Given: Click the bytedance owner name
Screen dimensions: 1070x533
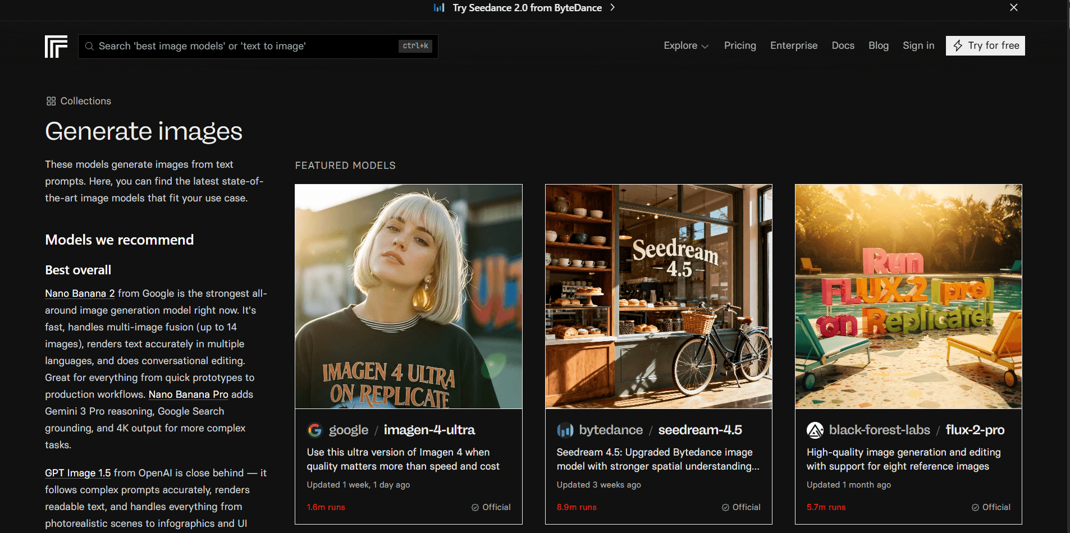Looking at the screenshot, I should tap(611, 430).
